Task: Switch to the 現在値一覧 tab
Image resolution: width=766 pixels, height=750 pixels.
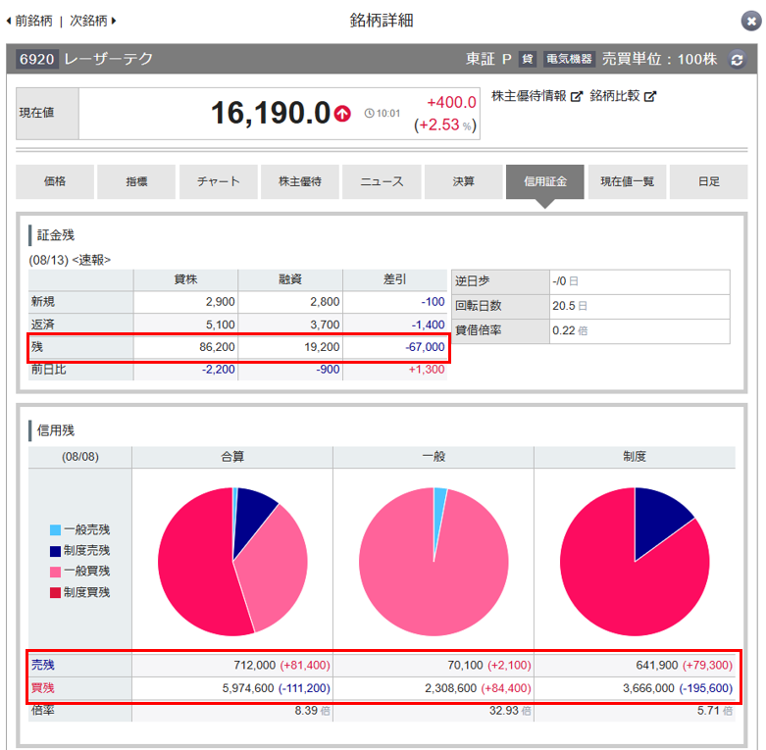Action: point(627,182)
